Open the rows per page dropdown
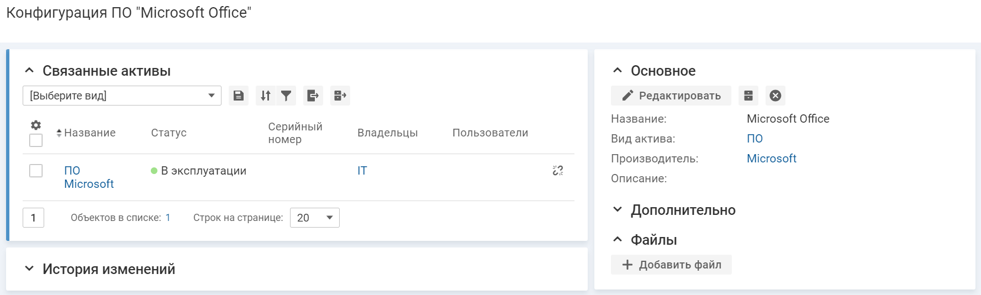The height and width of the screenshot is (295, 981). pyautogui.click(x=314, y=218)
